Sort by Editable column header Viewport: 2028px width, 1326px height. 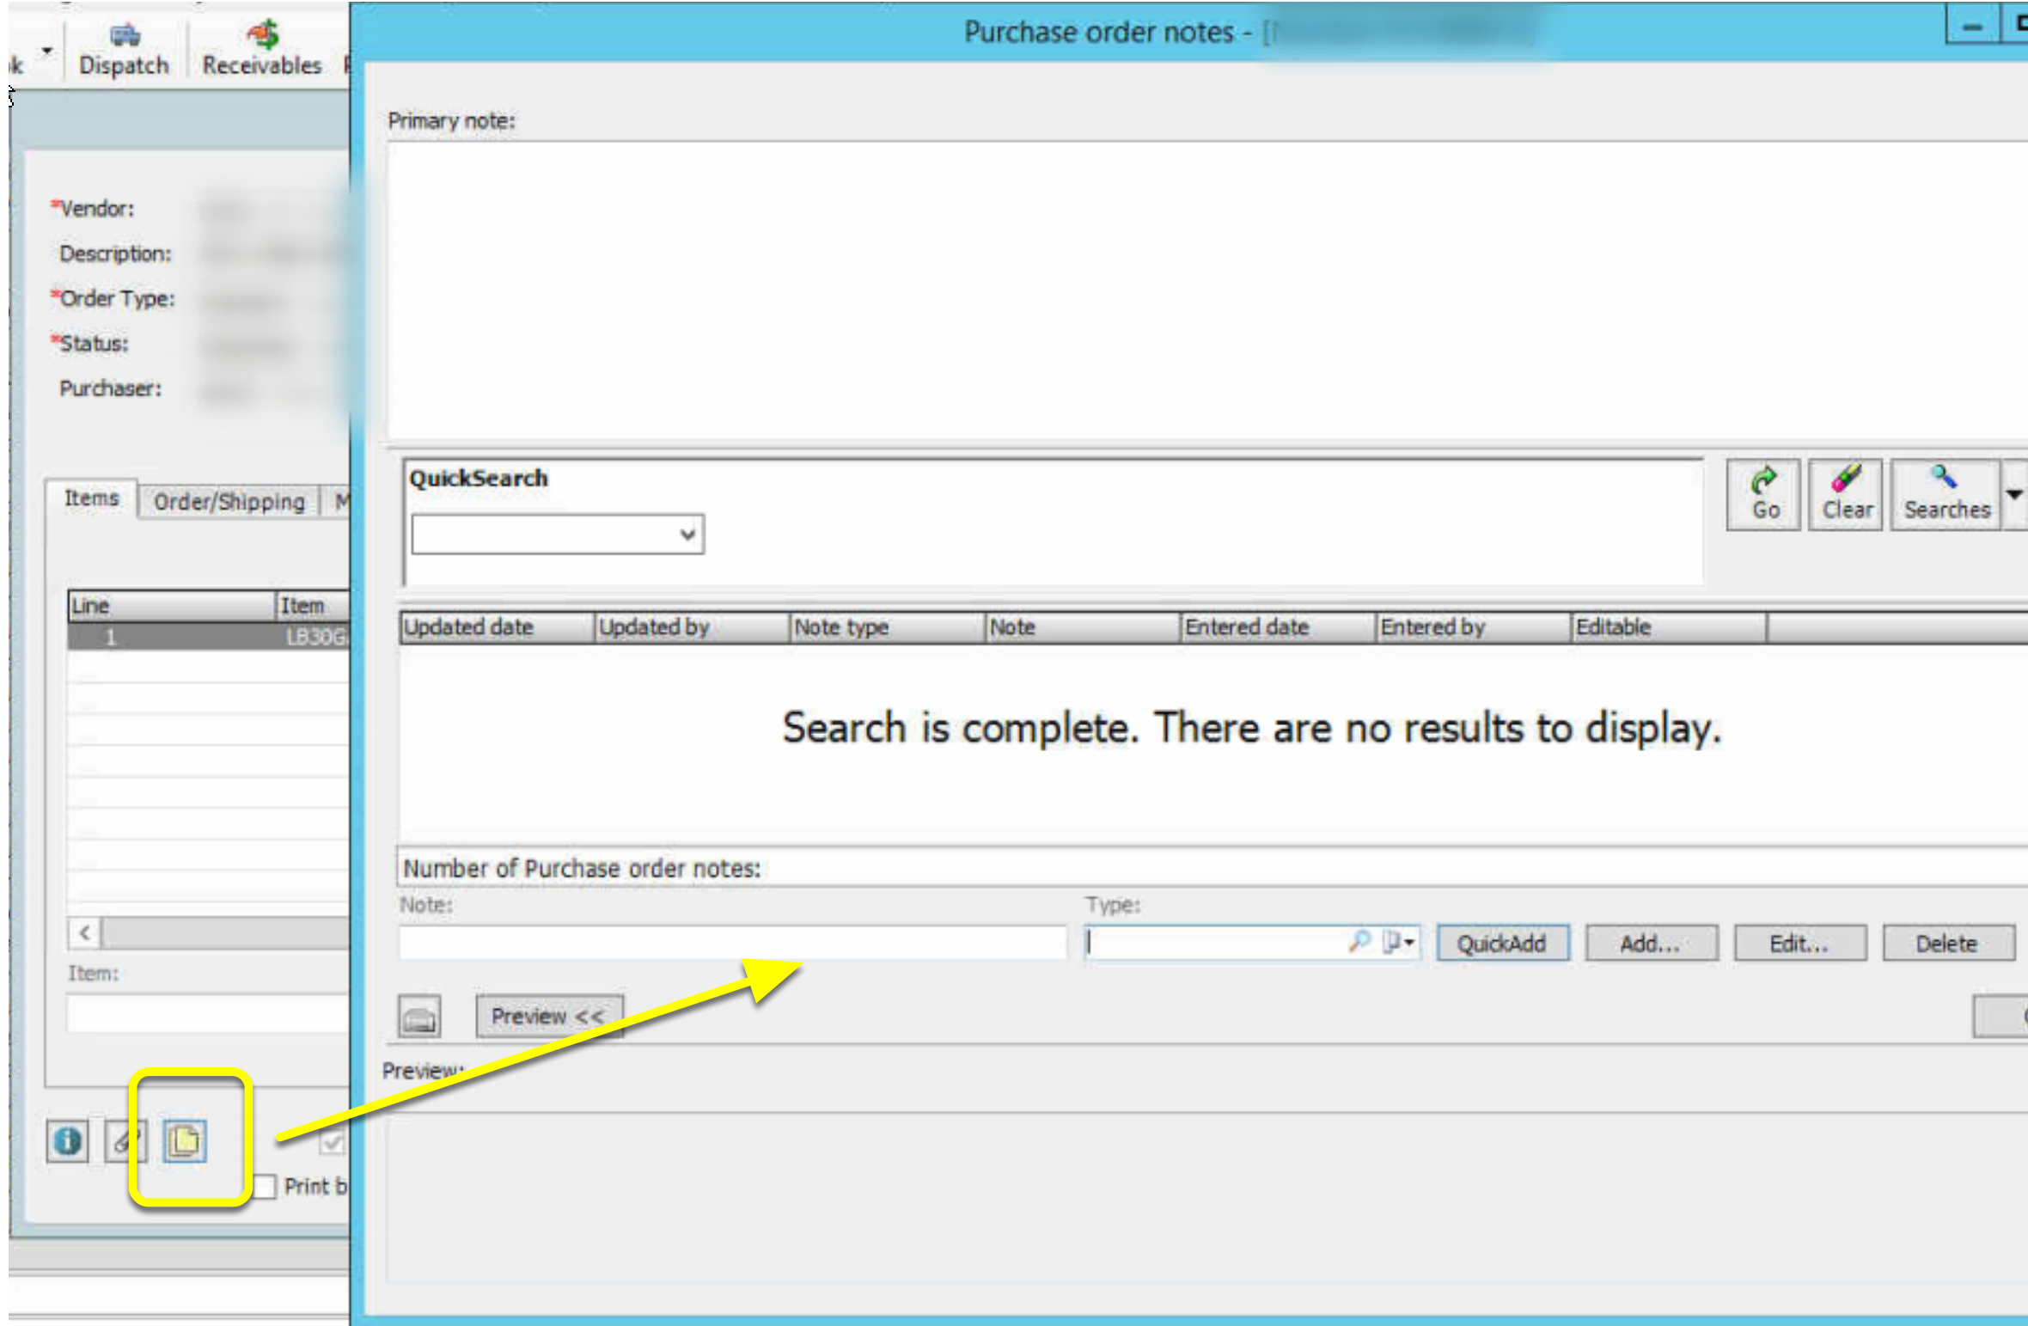(1669, 627)
